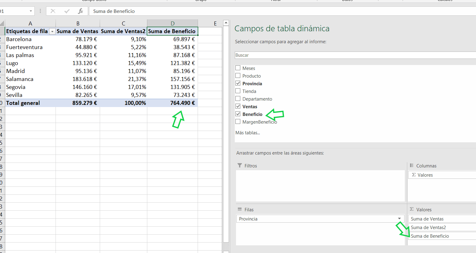This screenshot has width=476, height=253.
Task: Click Lugo sales cell 133.120 €
Action: point(78,63)
